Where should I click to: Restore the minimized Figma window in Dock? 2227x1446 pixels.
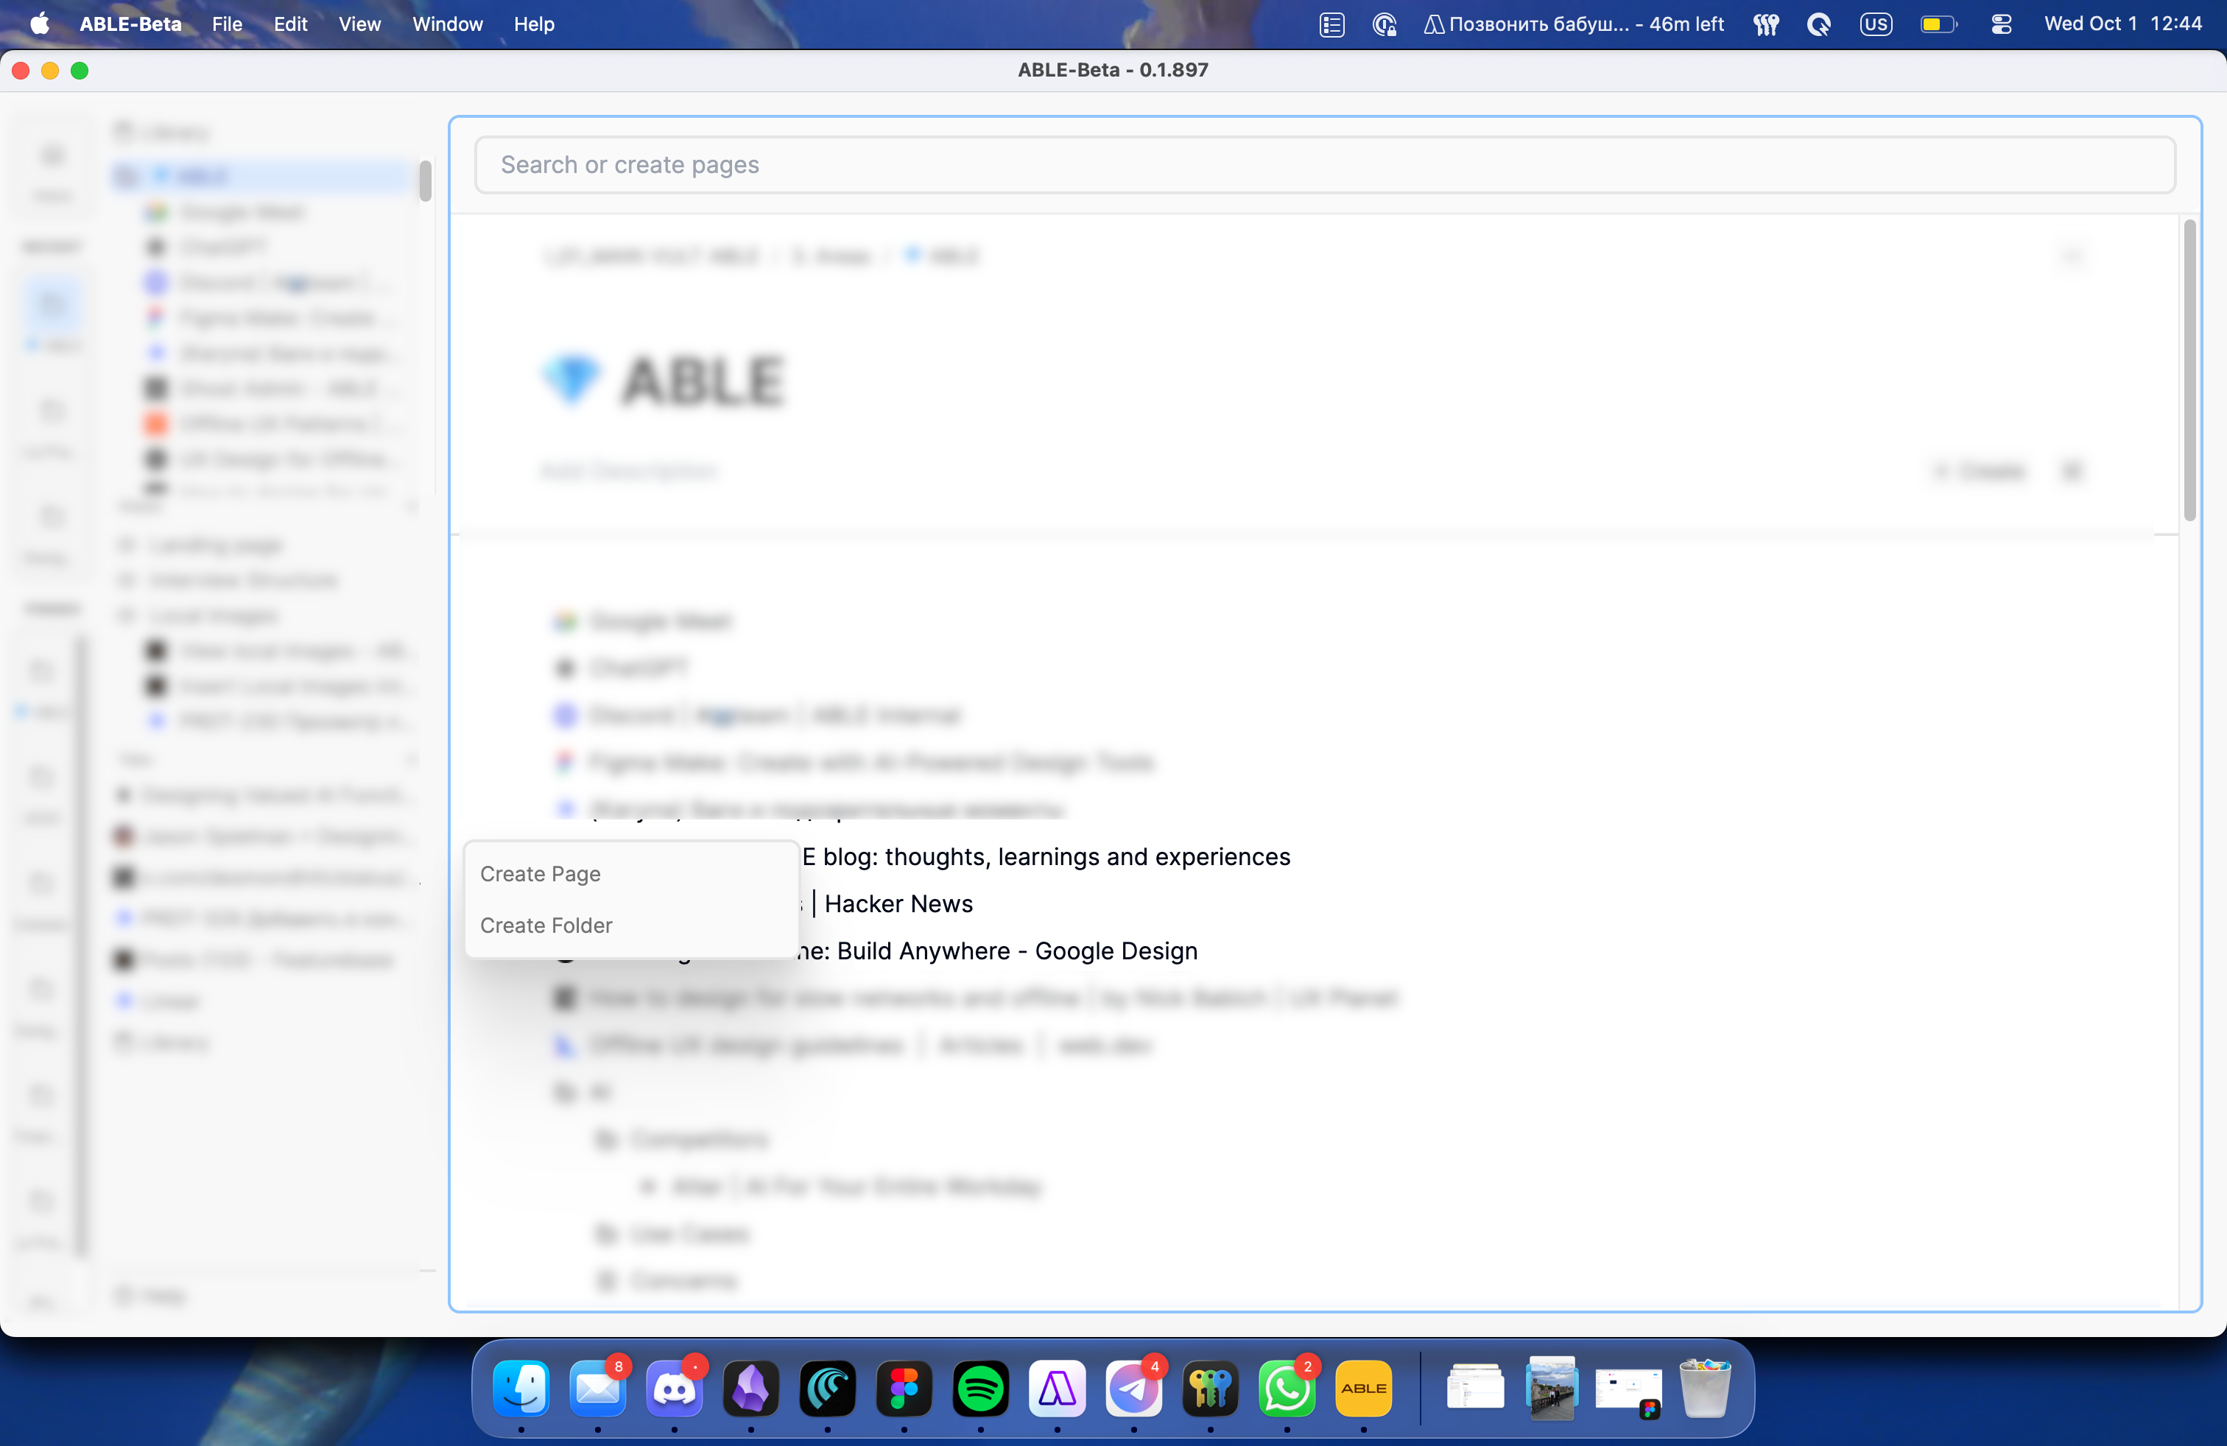pyautogui.click(x=1629, y=1391)
